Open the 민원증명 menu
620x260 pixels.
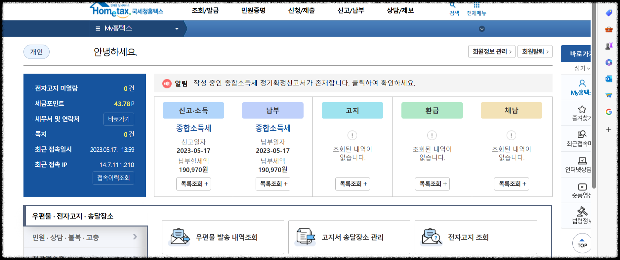(x=253, y=11)
